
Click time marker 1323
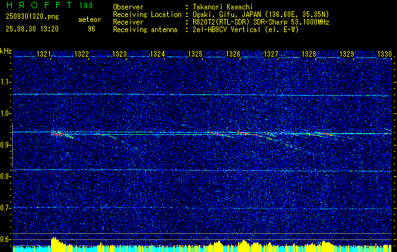coord(119,54)
